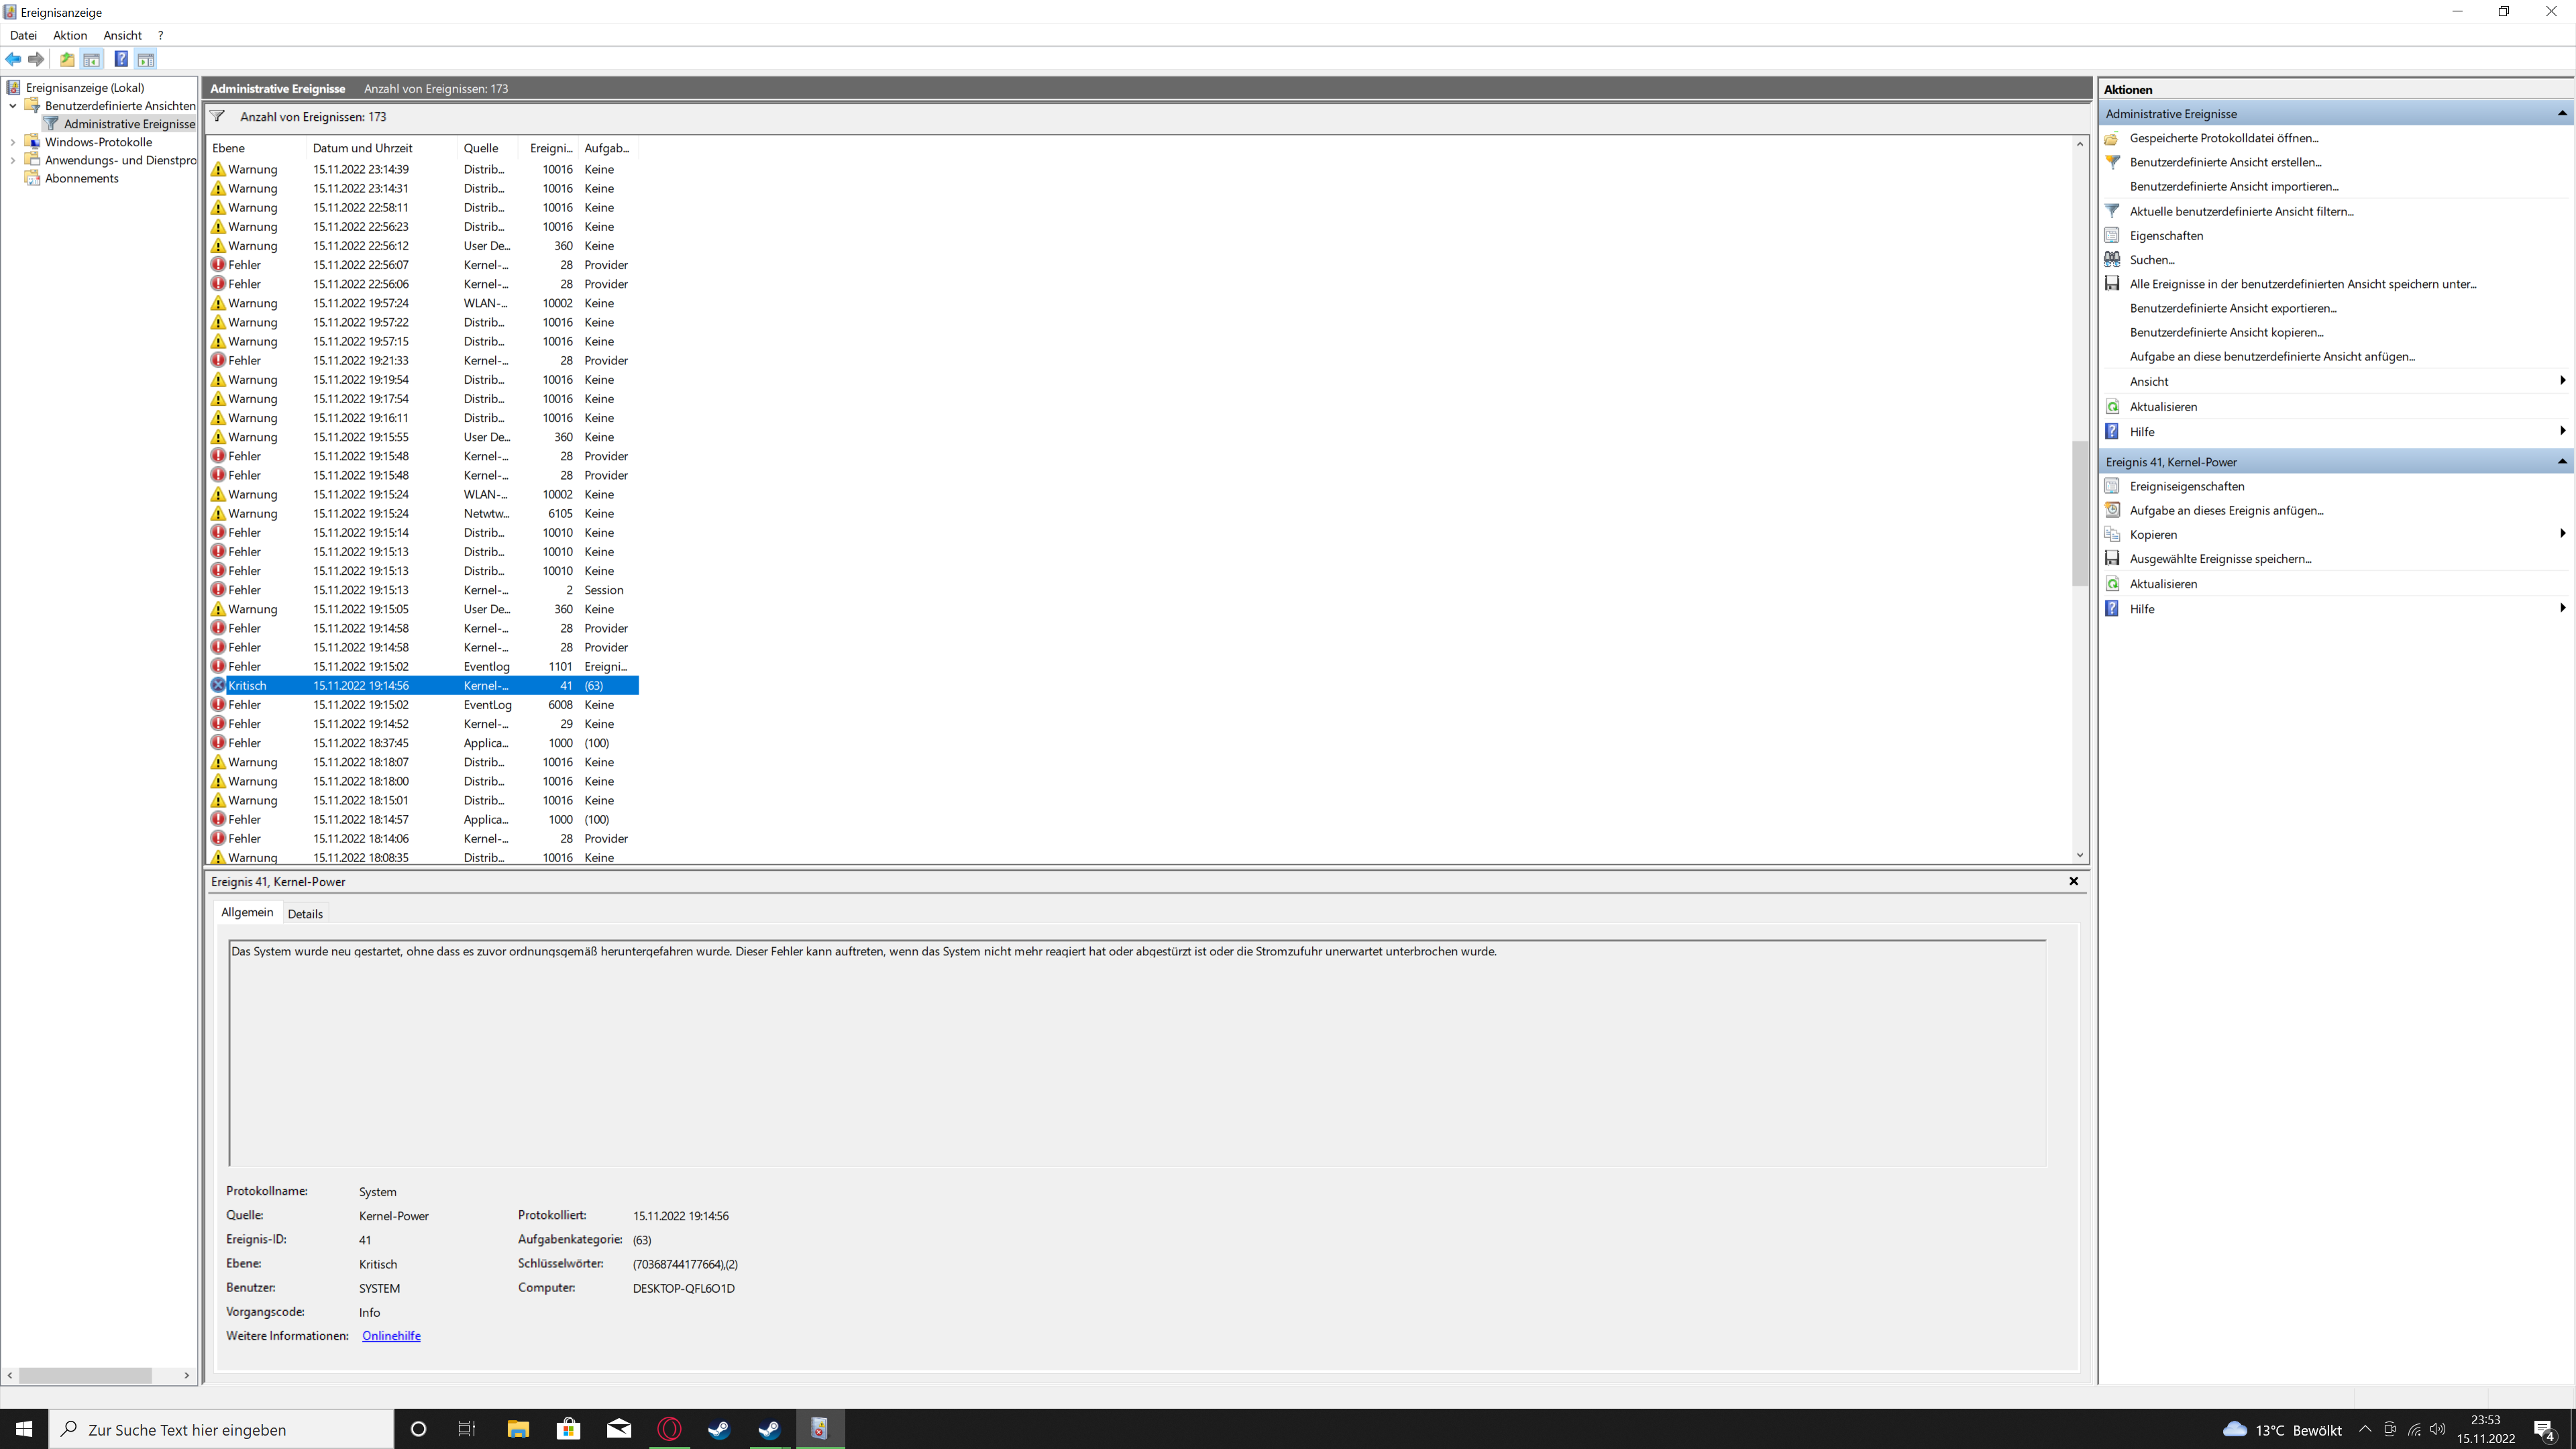This screenshot has width=2576, height=1449.
Task: Click the filter funnel icon above list
Action: click(217, 116)
